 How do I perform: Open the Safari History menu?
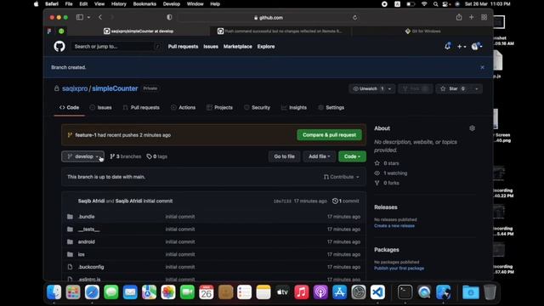tap(119, 4)
